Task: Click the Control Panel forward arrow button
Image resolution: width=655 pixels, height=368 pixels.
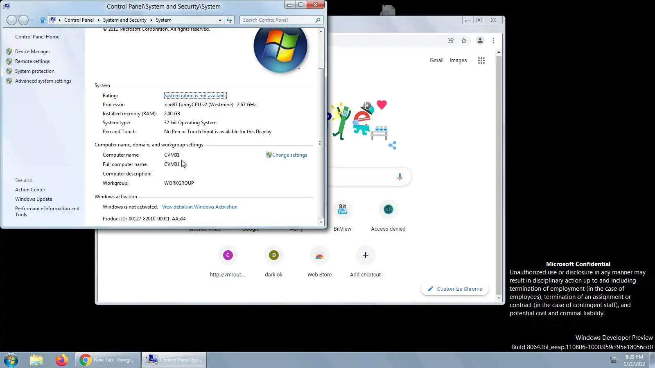Action: [24, 20]
